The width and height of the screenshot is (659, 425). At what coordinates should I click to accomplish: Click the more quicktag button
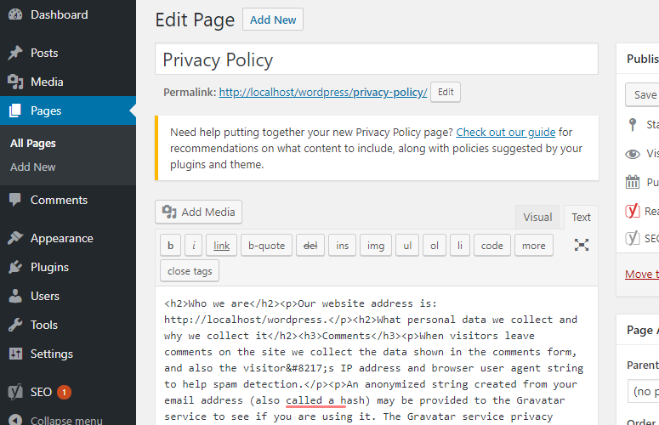click(534, 246)
